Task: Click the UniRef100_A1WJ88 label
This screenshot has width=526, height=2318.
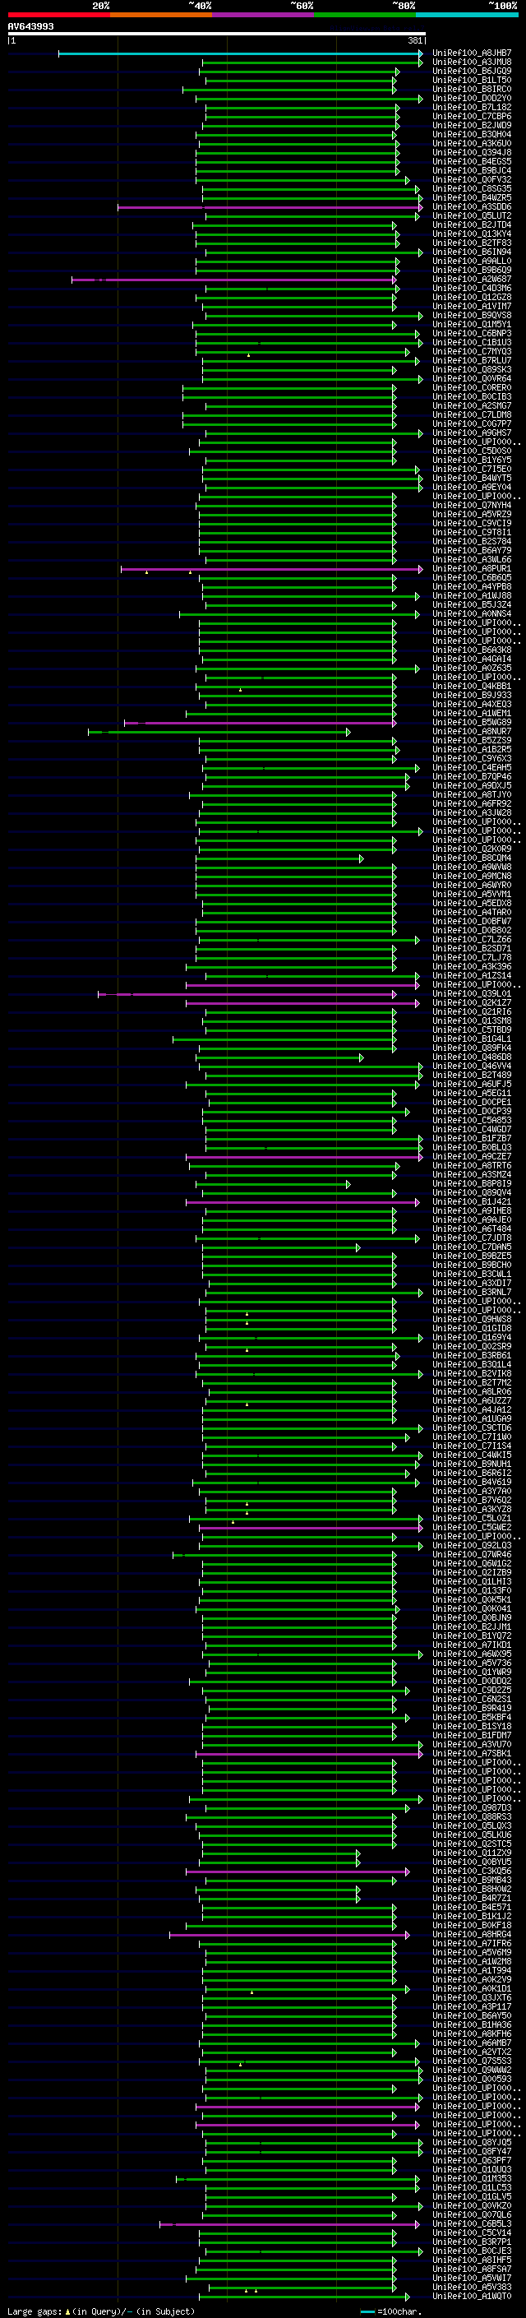Action: pos(472,595)
